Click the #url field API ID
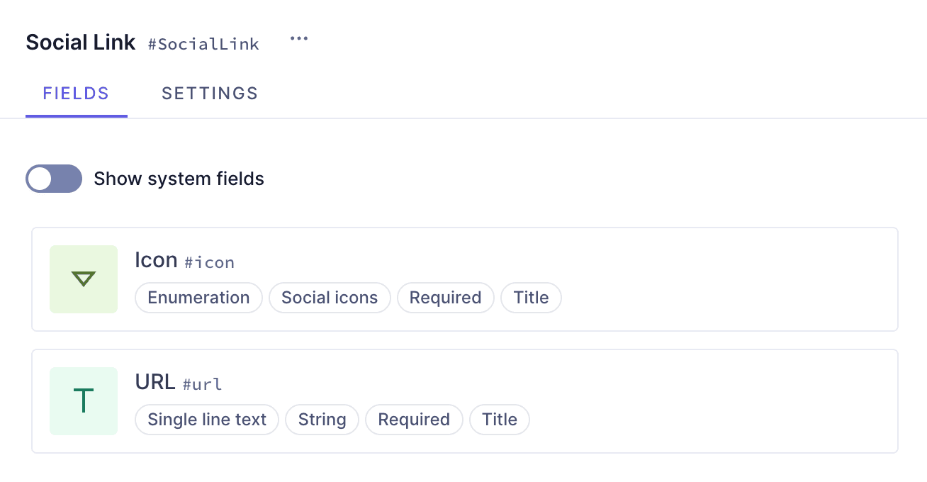This screenshot has width=927, height=482. [x=203, y=385]
